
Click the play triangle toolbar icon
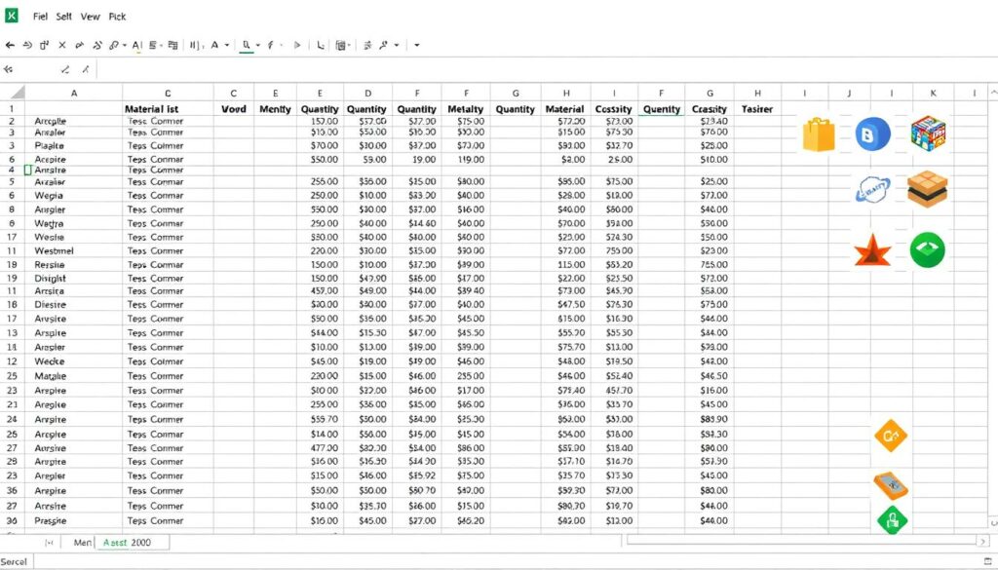(x=296, y=45)
